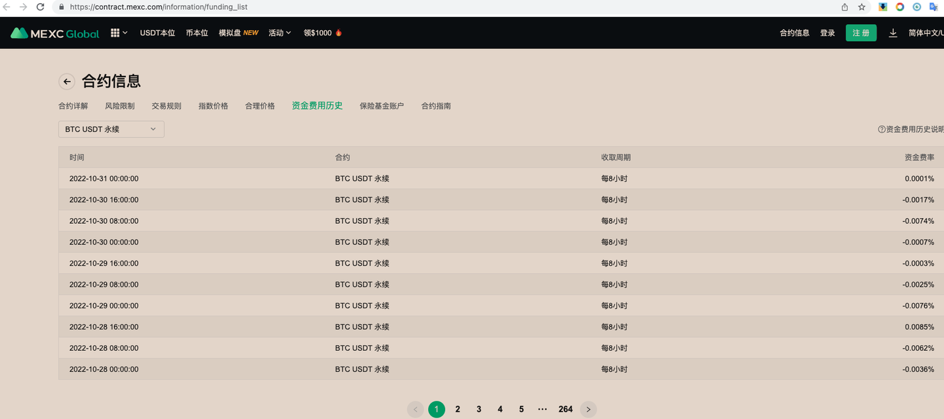Open the 资金费用历史说明 help question icon
This screenshot has width=944, height=419.
coord(882,129)
